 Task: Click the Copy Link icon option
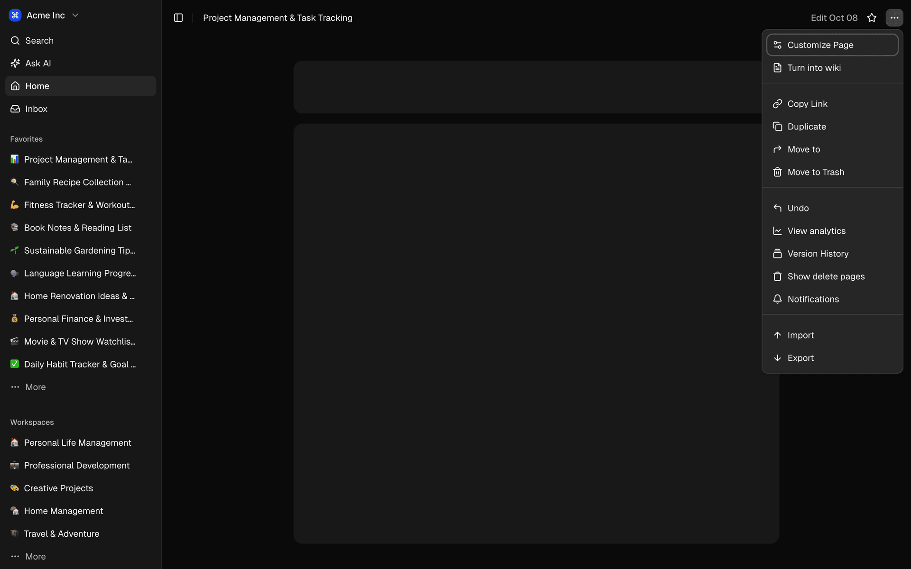click(x=778, y=103)
